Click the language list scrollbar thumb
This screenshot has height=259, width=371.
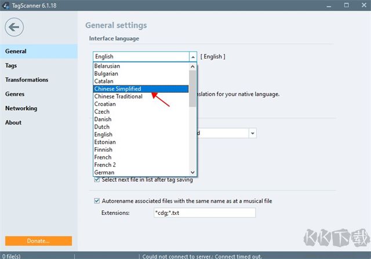point(192,89)
